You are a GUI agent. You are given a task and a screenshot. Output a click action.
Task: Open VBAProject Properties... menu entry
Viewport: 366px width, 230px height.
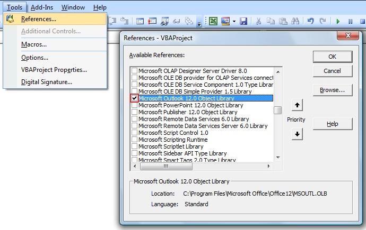(x=55, y=70)
